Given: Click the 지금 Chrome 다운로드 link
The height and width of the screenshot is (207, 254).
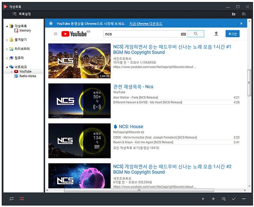Looking at the screenshot, I should coord(146,24).
